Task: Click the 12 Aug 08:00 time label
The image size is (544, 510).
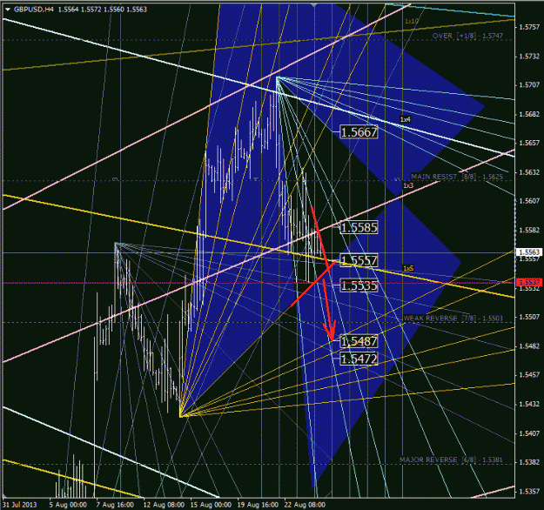Action: [x=164, y=505]
